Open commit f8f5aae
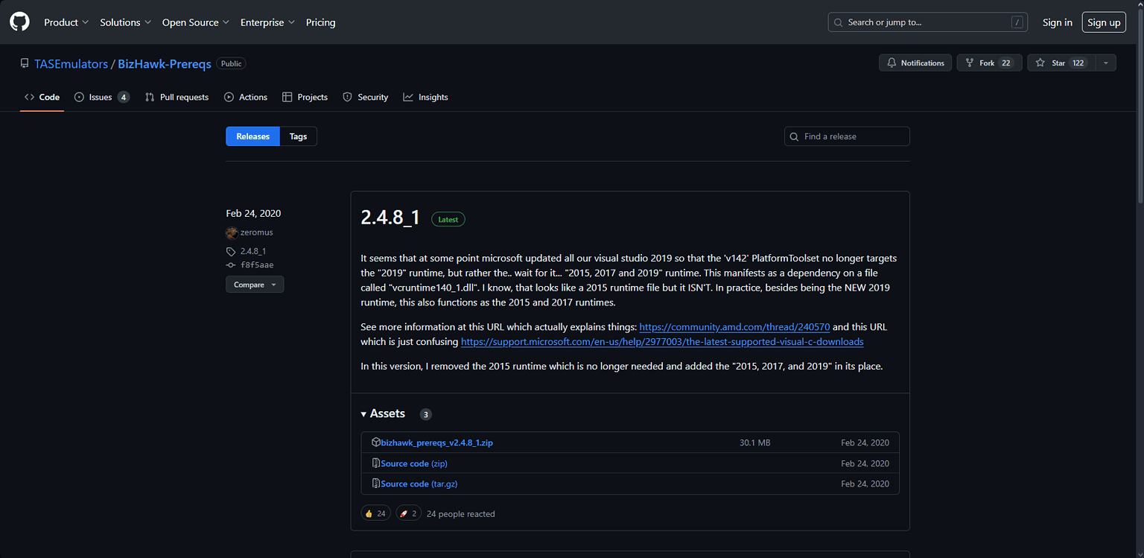The image size is (1144, 558). [256, 264]
